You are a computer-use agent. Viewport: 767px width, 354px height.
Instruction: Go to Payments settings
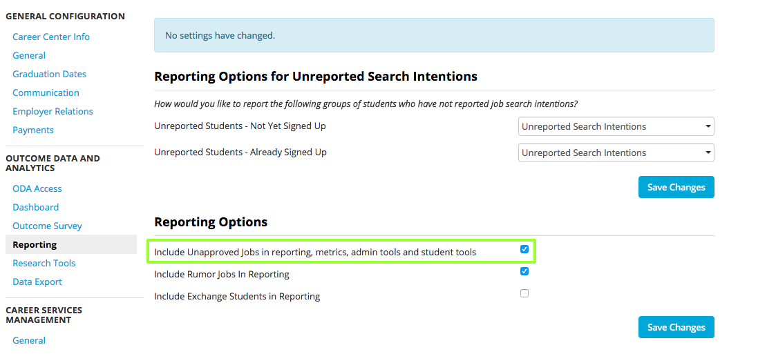33,130
